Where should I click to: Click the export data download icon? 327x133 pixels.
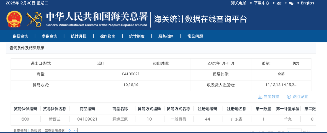260,97
